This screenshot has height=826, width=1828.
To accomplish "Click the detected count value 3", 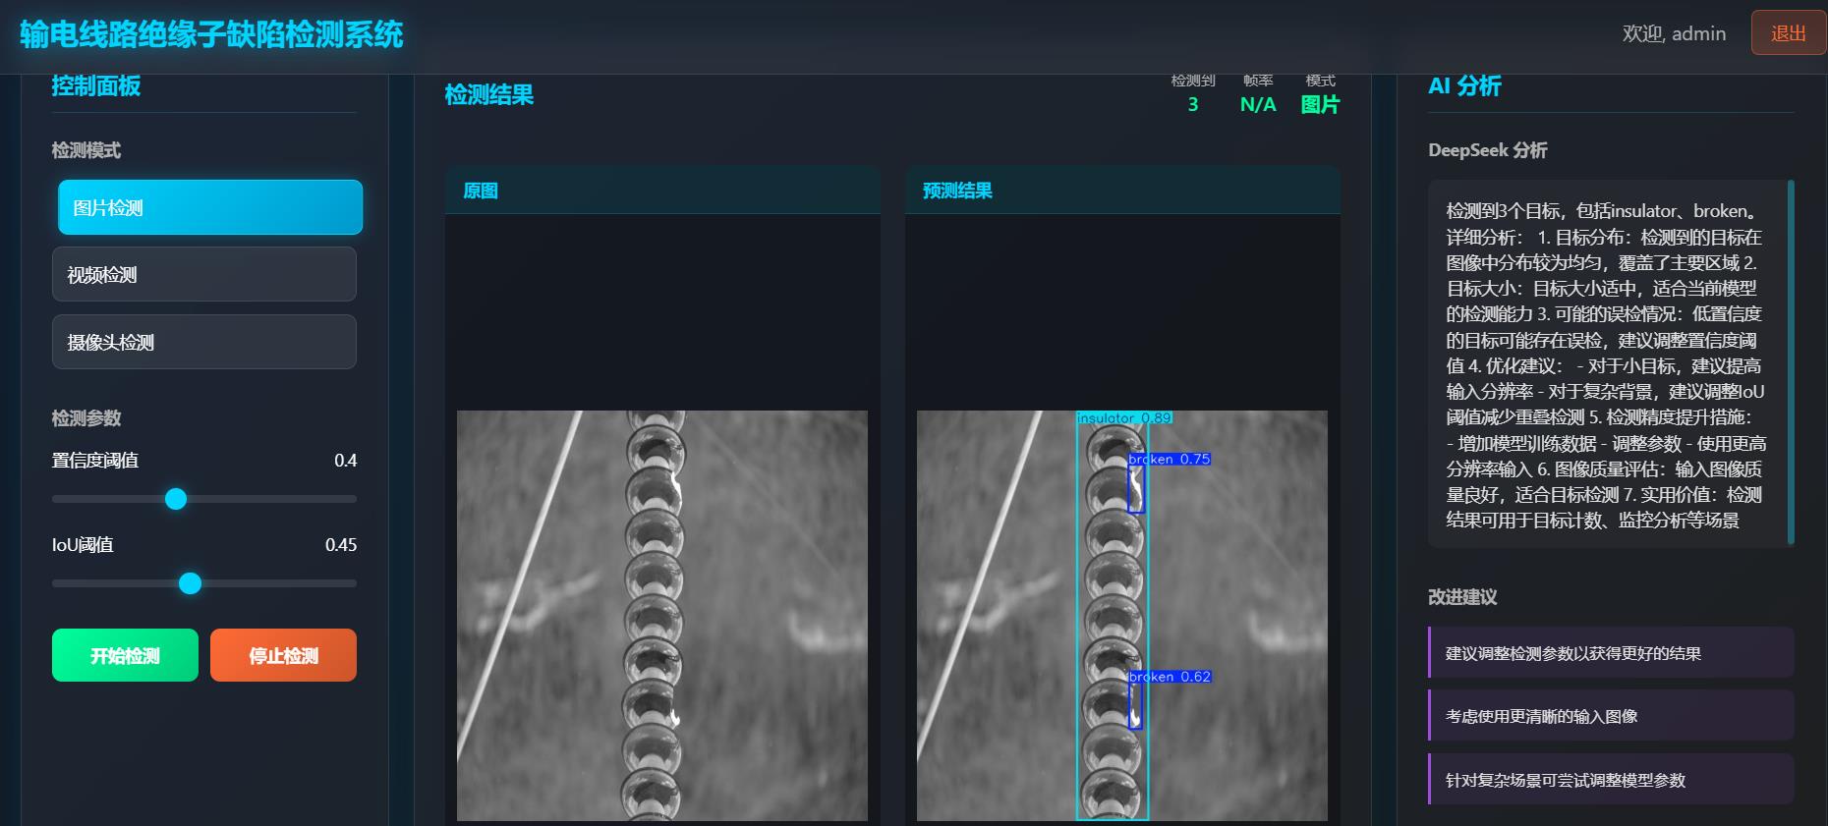I will point(1193,104).
